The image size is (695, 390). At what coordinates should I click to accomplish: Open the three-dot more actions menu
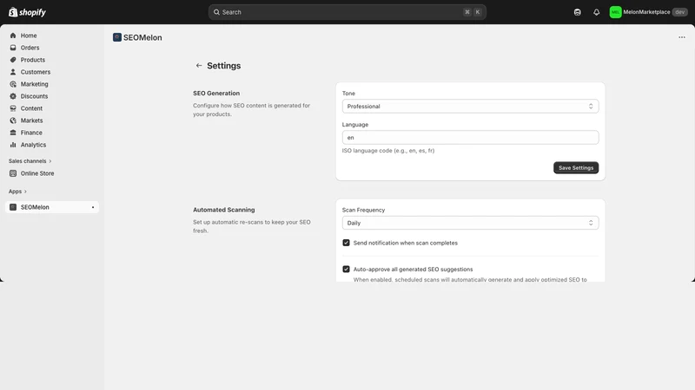[x=682, y=37]
